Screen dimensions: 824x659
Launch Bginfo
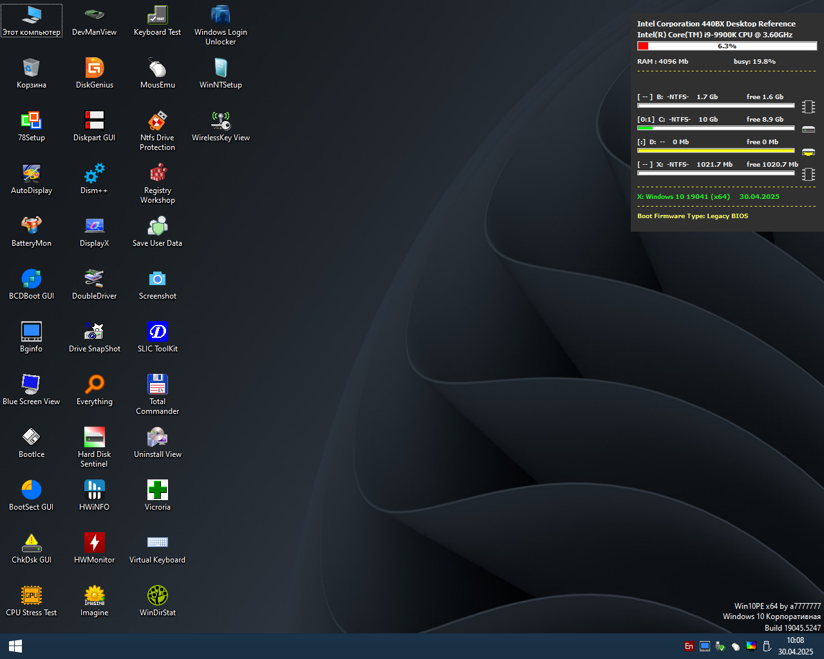(x=31, y=337)
